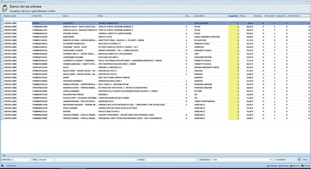Select the EUROPASS publisher cell
This screenshot has width=311, height=169.
(x=211, y=47)
